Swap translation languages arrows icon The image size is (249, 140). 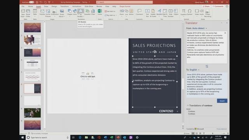207,66
